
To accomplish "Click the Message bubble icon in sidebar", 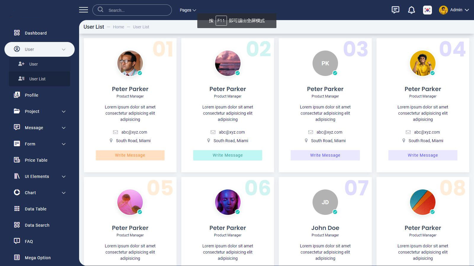I will [17, 127].
